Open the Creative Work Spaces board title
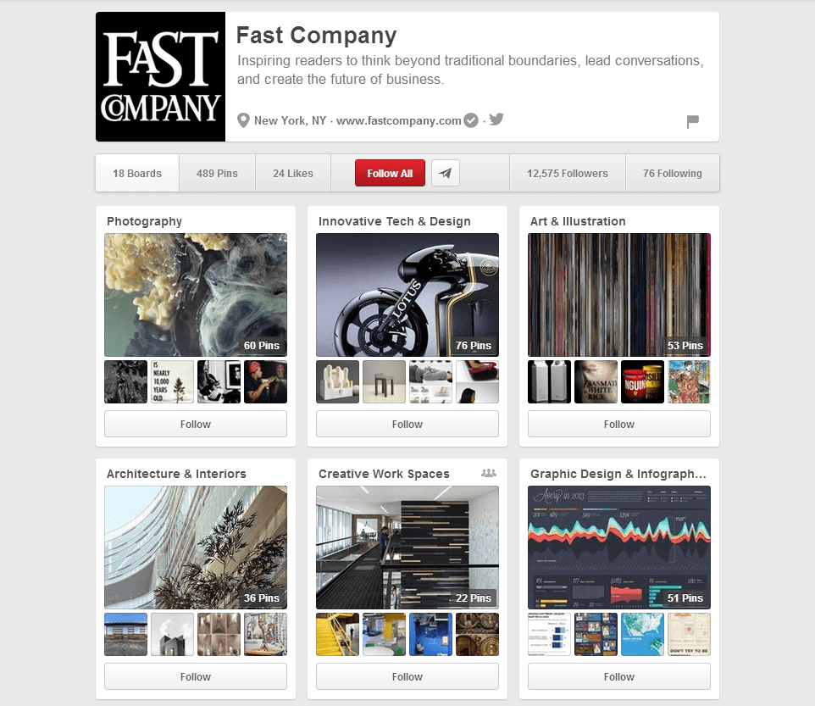The height and width of the screenshot is (706, 815). pos(384,474)
